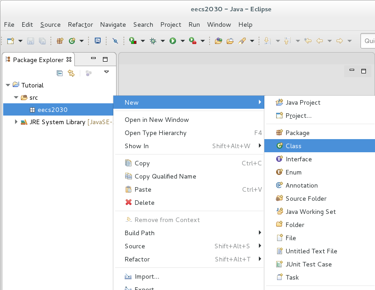
Task: Open the dropdown beside New Java Class icon
Action: tap(82, 41)
